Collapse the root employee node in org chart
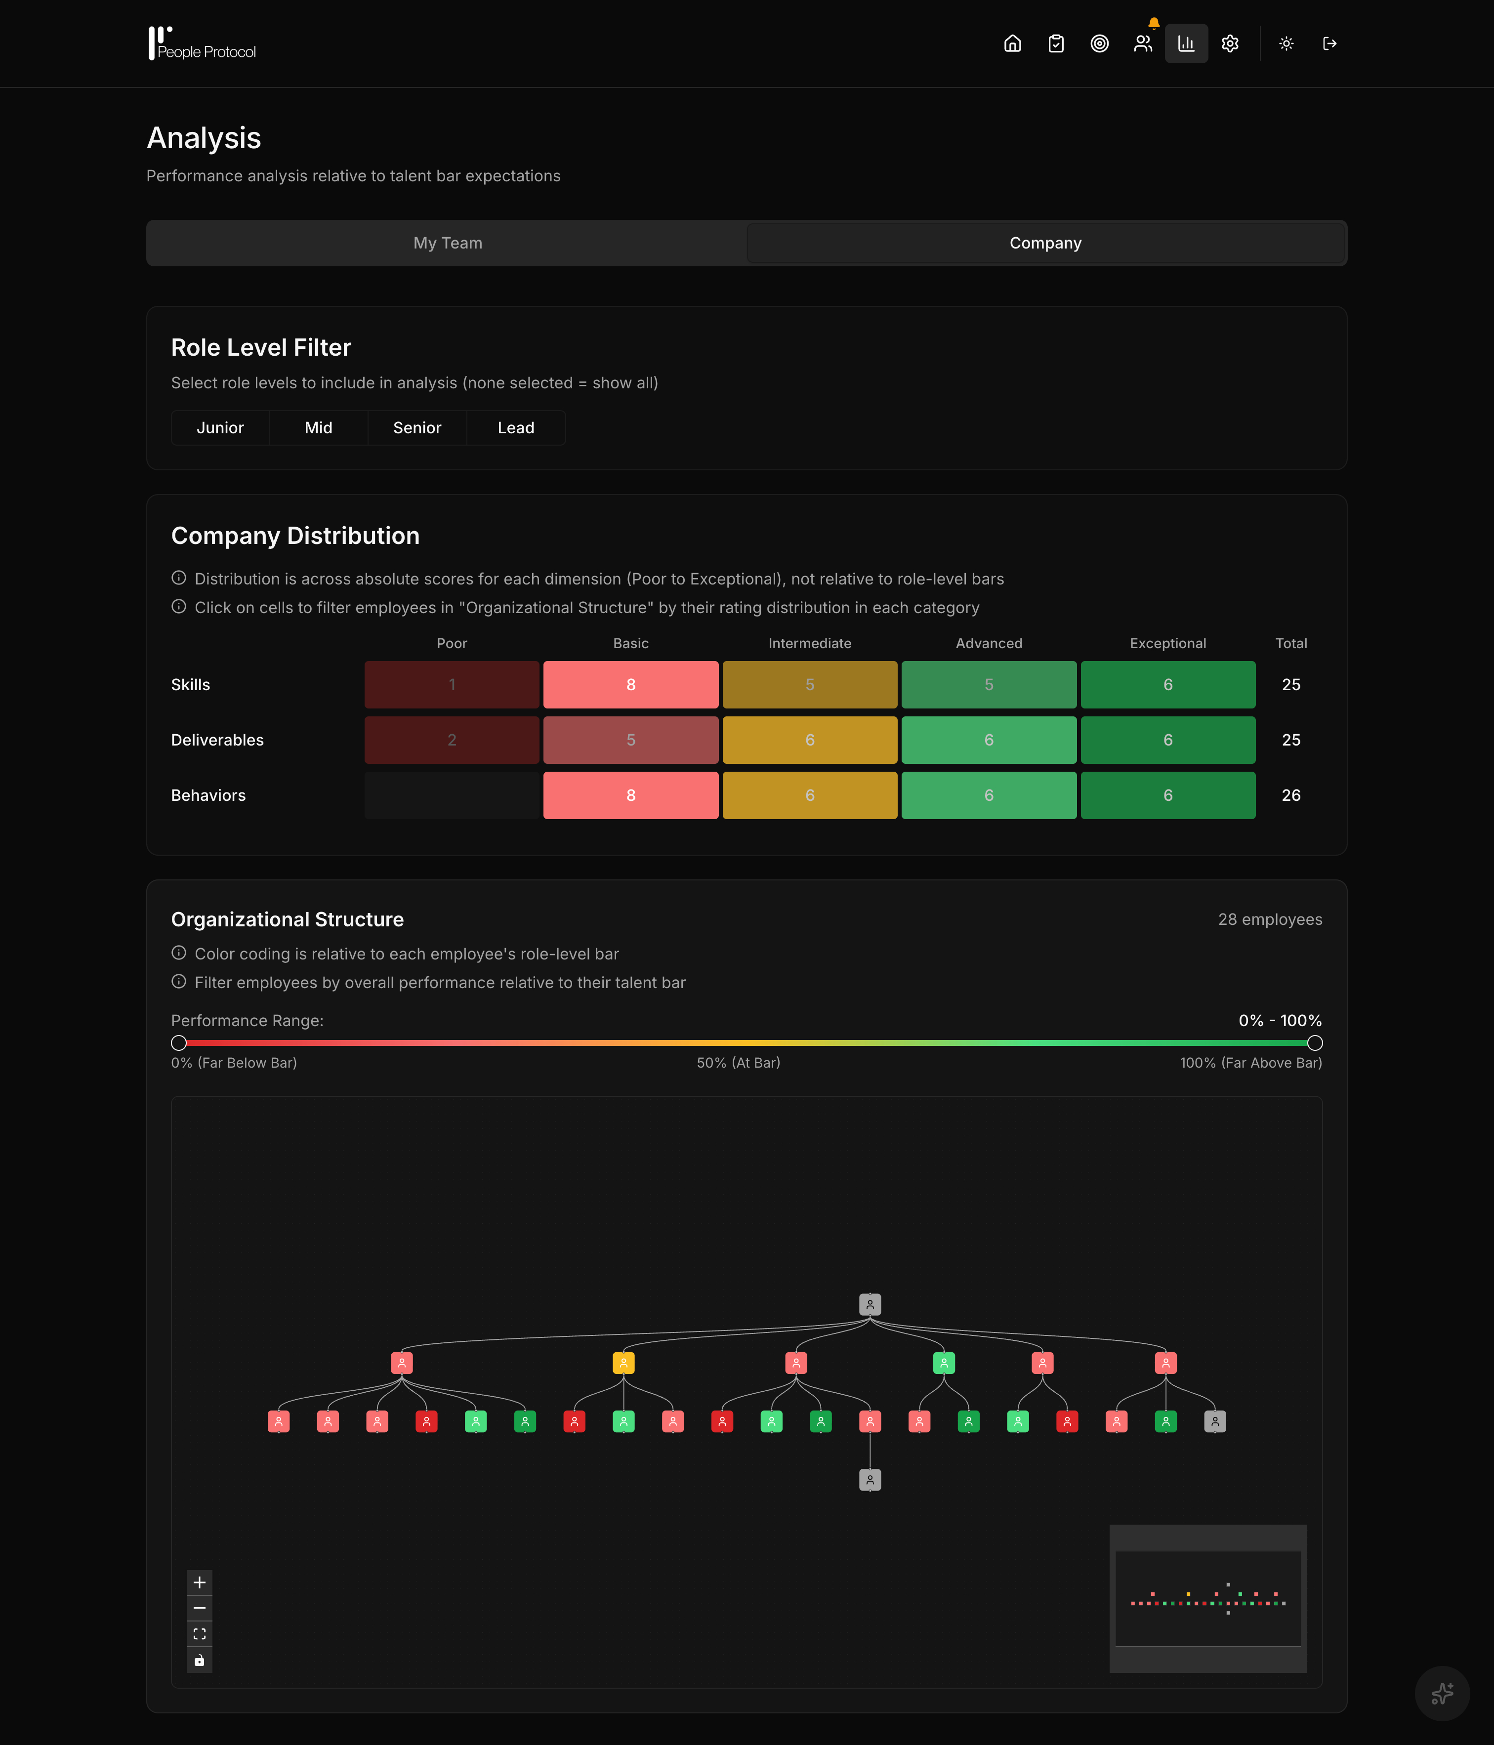The width and height of the screenshot is (1494, 1745). 869,1304
